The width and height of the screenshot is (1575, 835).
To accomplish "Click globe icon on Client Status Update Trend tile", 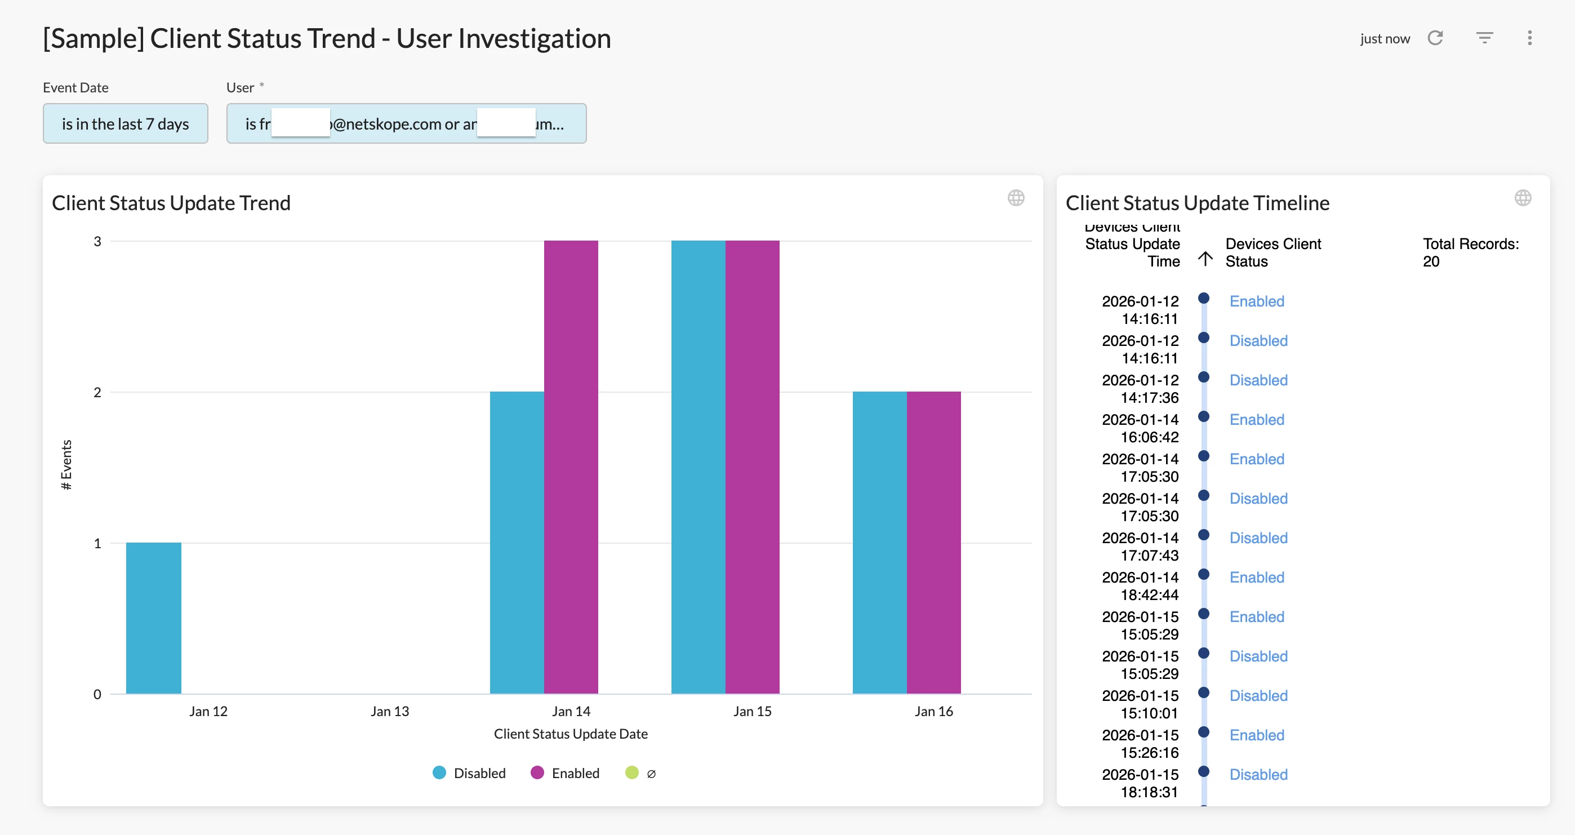I will tap(1016, 198).
